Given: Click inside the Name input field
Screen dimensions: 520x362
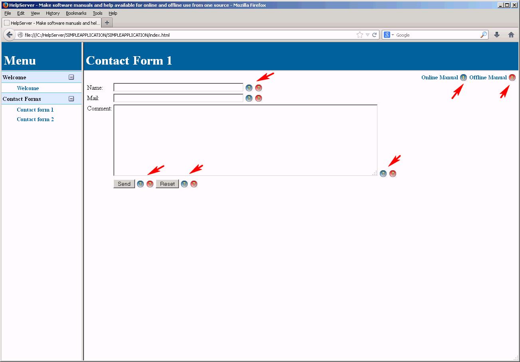Looking at the screenshot, I should 178,87.
